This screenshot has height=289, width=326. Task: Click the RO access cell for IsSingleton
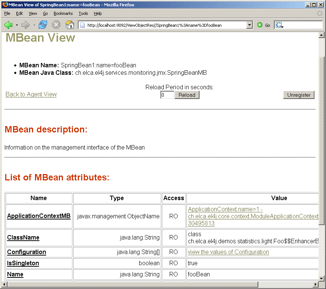173,263
